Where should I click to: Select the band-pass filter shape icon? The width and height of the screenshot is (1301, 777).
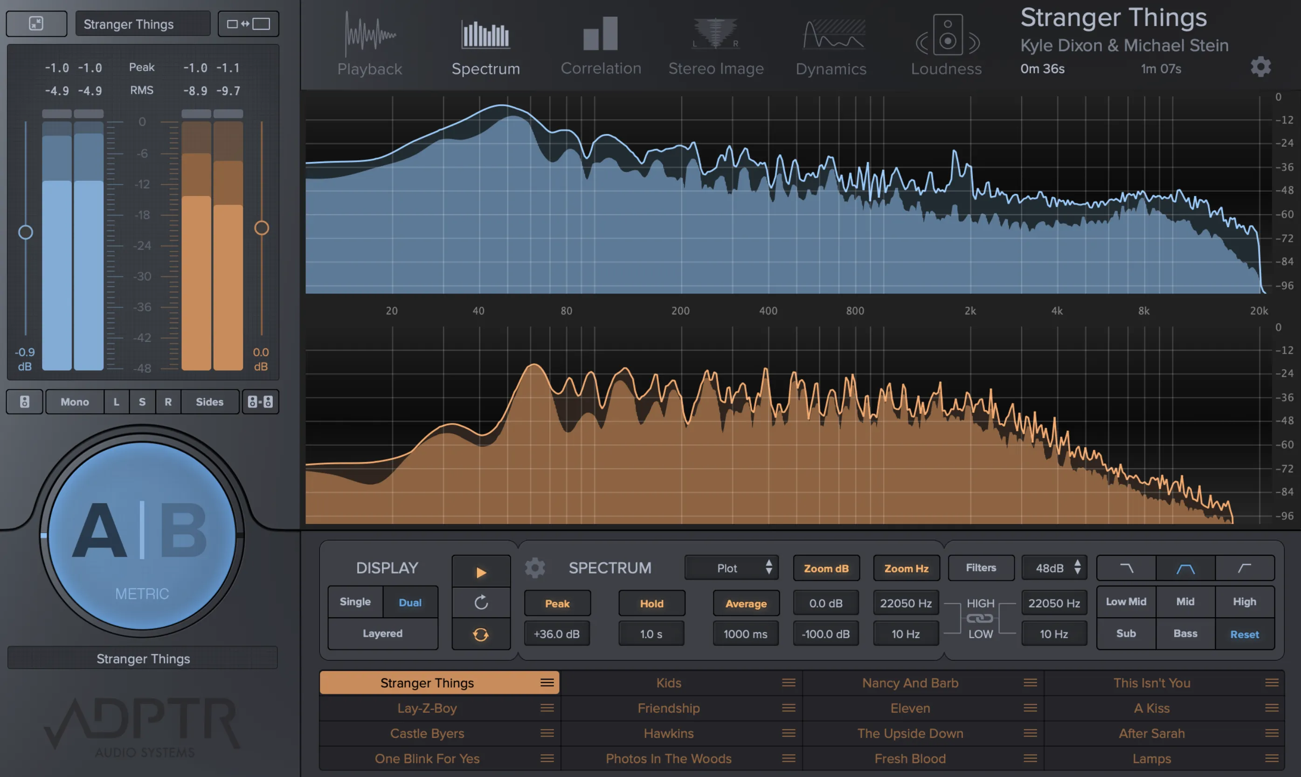tap(1185, 568)
